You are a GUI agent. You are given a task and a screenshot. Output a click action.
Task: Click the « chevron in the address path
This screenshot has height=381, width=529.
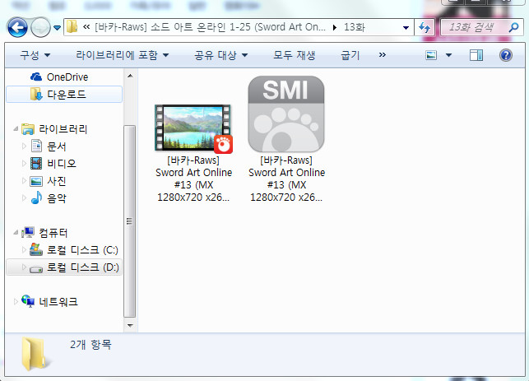point(86,26)
